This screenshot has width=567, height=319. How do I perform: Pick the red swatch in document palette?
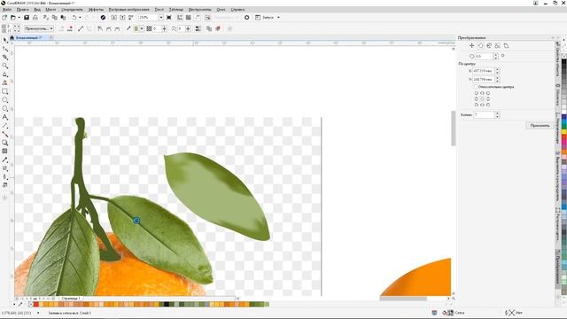36,305
